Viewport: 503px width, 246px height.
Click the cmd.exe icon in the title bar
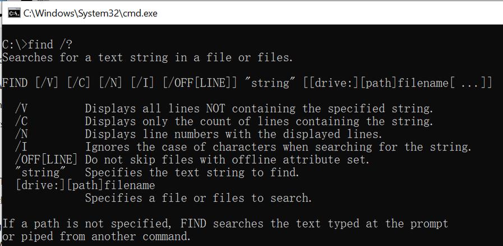[13, 13]
